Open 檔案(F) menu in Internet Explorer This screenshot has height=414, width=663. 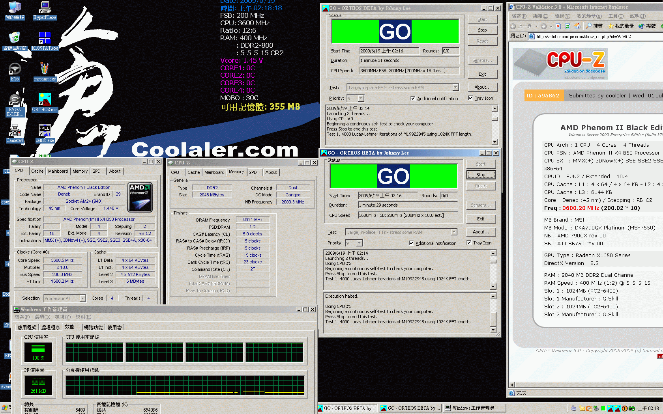[519, 16]
